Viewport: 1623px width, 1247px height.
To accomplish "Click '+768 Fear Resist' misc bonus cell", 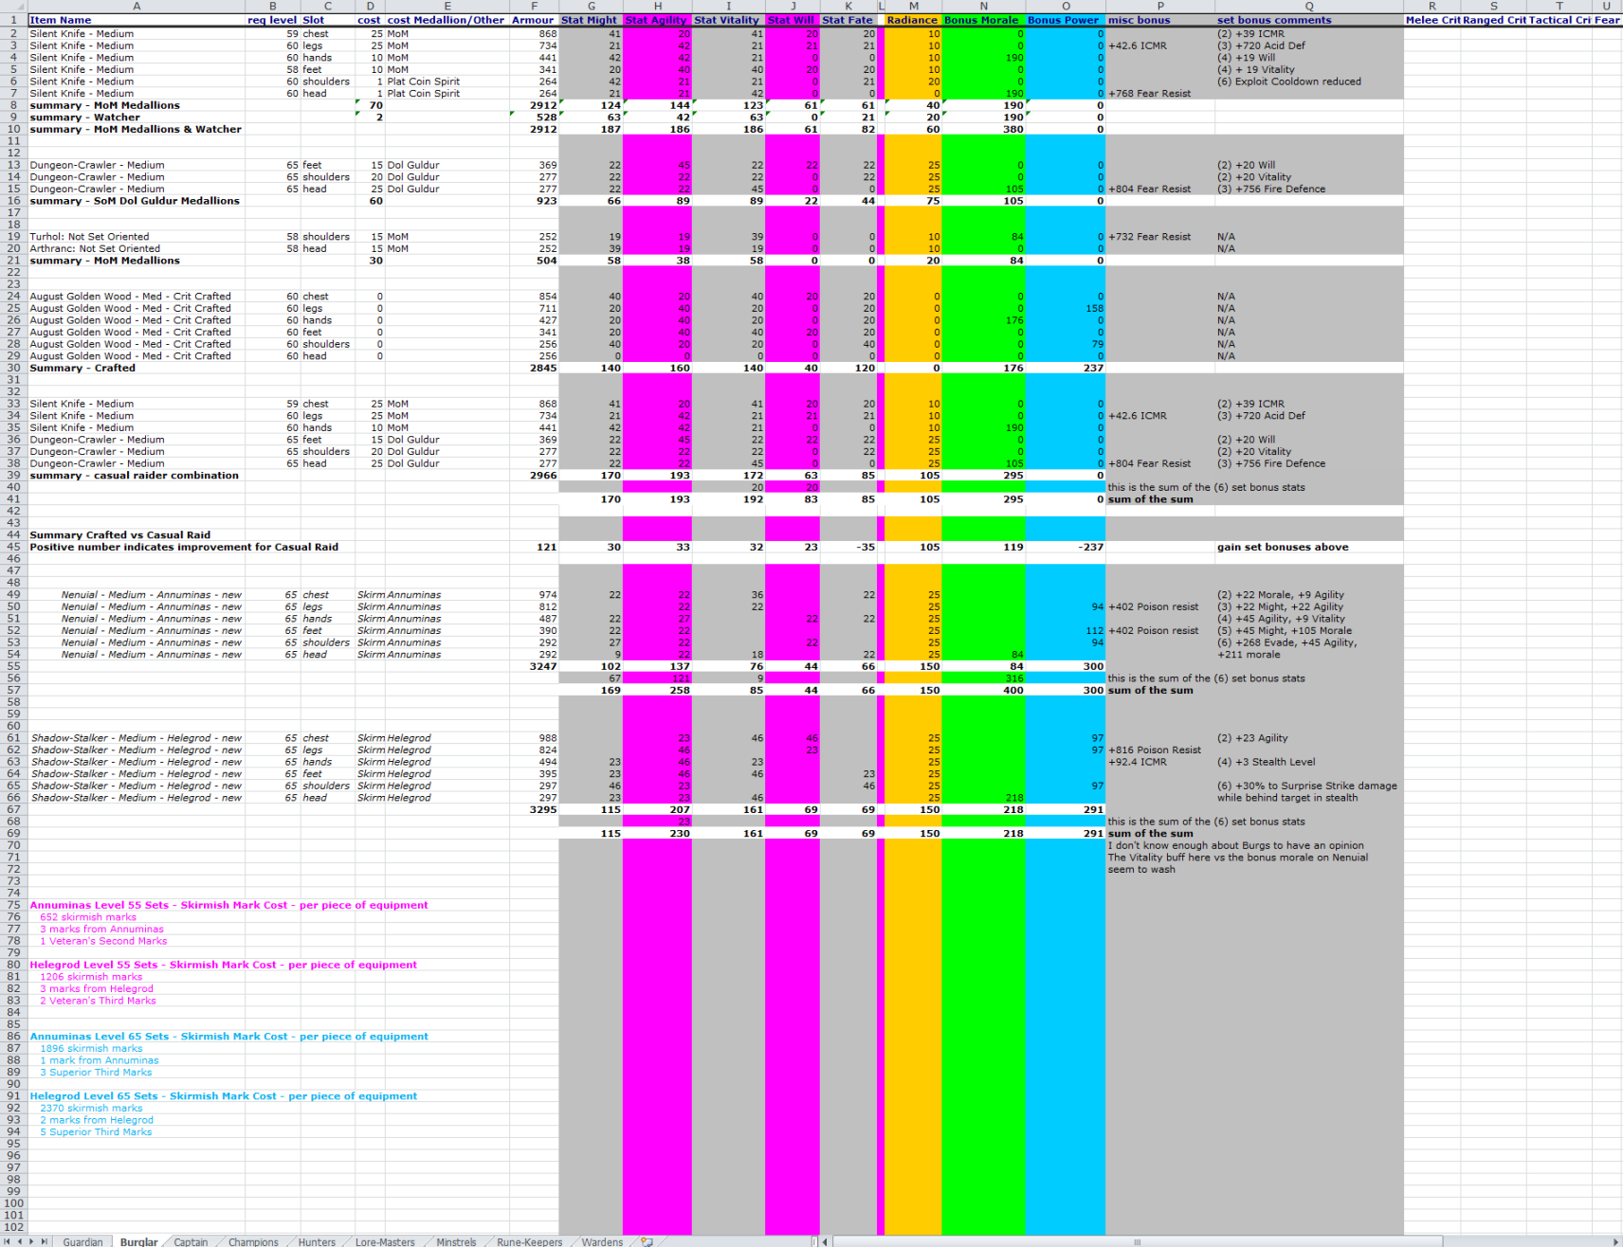I will pyautogui.click(x=1160, y=94).
